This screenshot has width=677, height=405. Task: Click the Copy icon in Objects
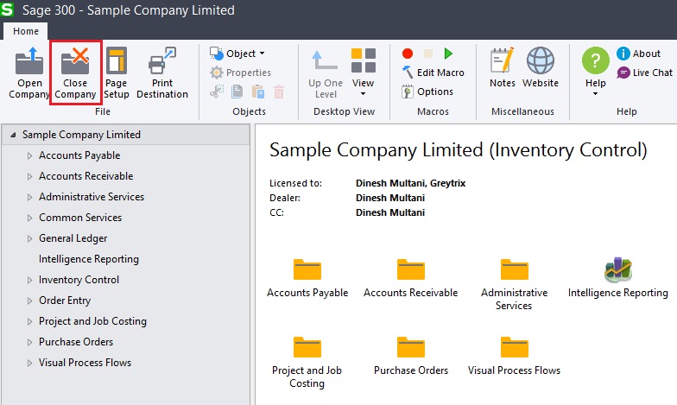(237, 92)
